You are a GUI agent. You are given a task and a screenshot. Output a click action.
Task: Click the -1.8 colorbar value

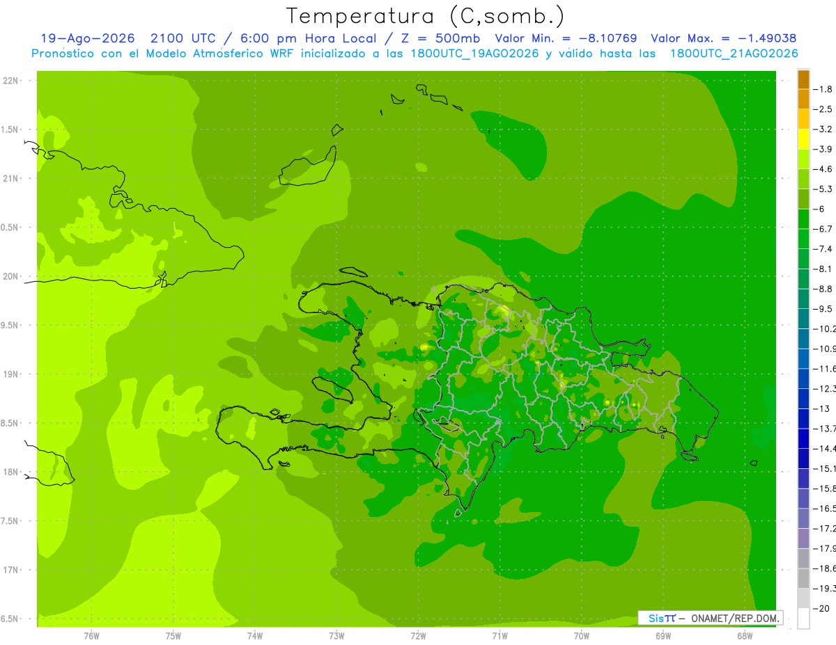click(823, 89)
